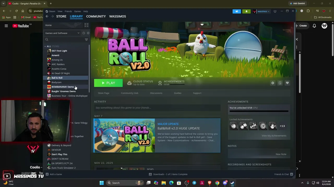Open File Explorer from taskbar

(164, 183)
